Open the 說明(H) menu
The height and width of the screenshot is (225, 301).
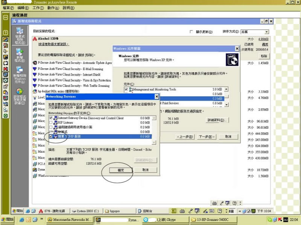point(68,8)
